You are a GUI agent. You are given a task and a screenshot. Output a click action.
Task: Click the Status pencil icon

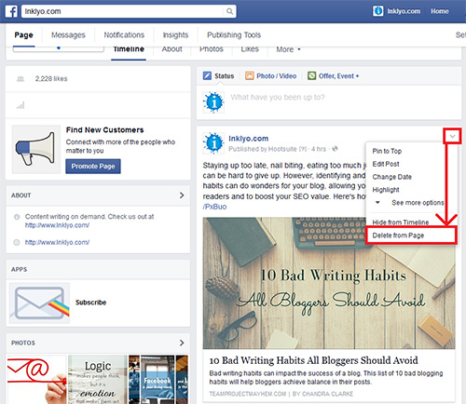[207, 75]
